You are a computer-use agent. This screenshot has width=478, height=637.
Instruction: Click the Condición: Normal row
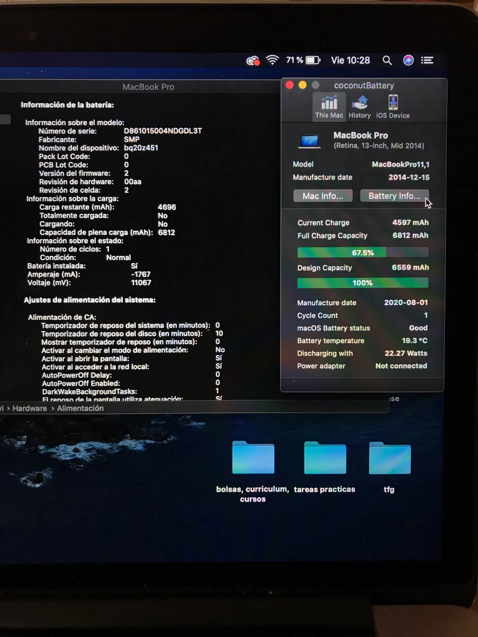click(x=85, y=257)
